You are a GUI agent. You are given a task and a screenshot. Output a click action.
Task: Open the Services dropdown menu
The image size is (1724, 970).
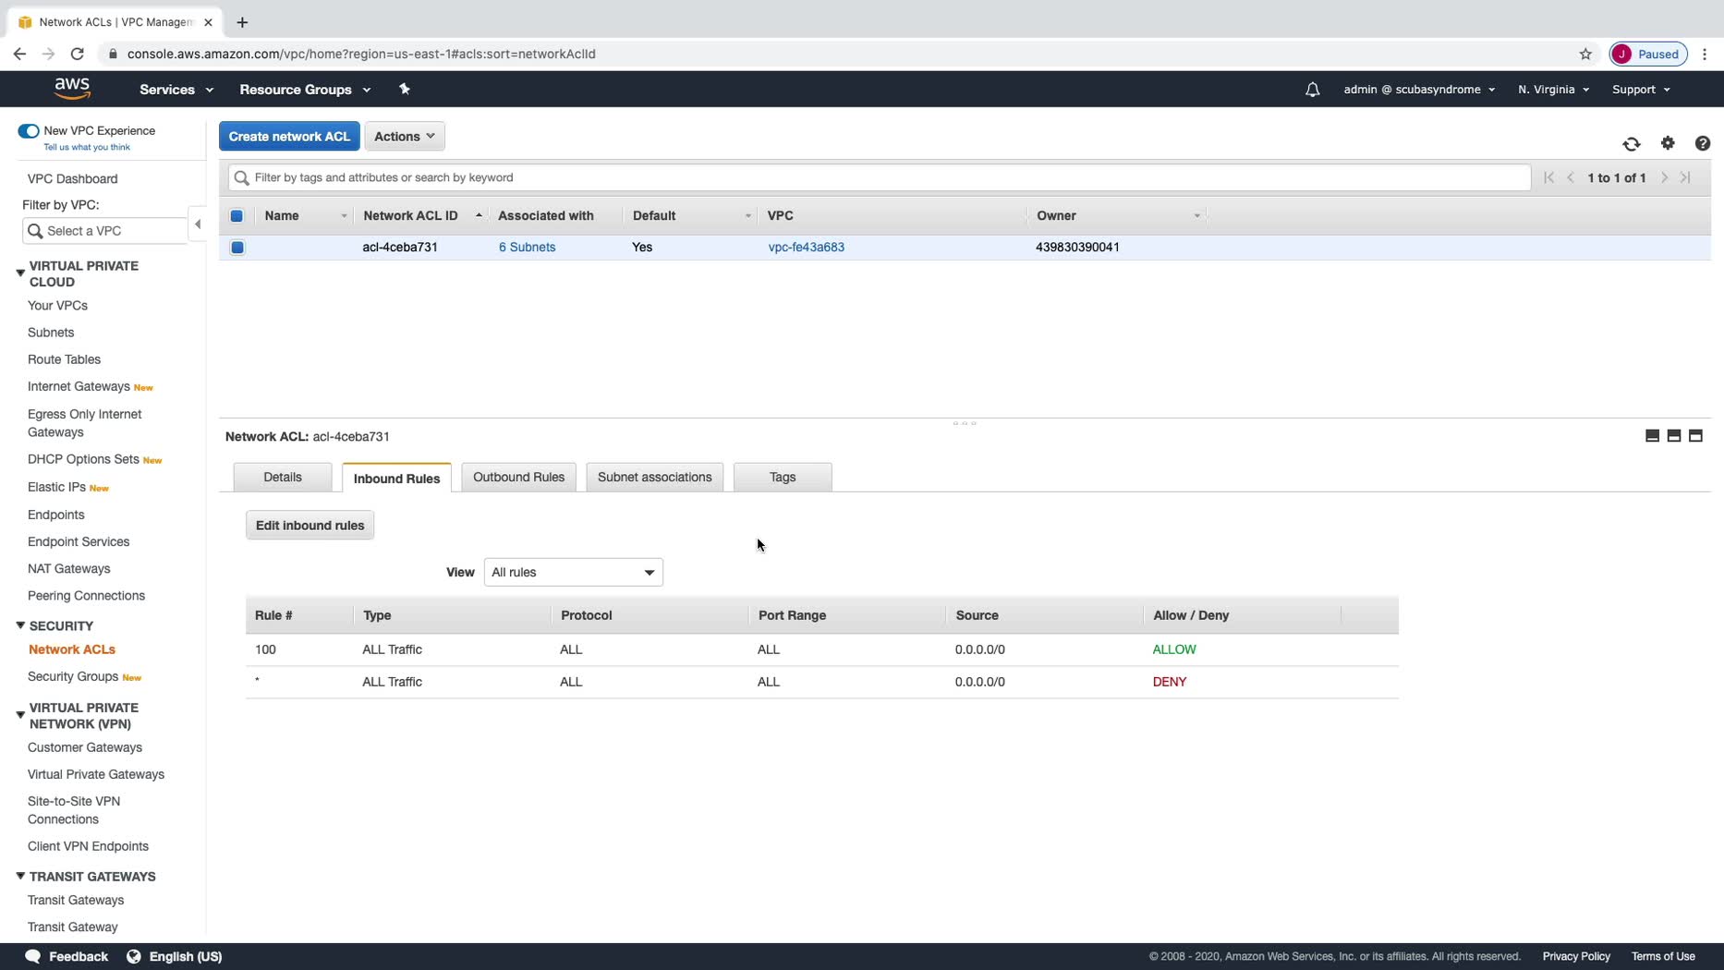[176, 90]
